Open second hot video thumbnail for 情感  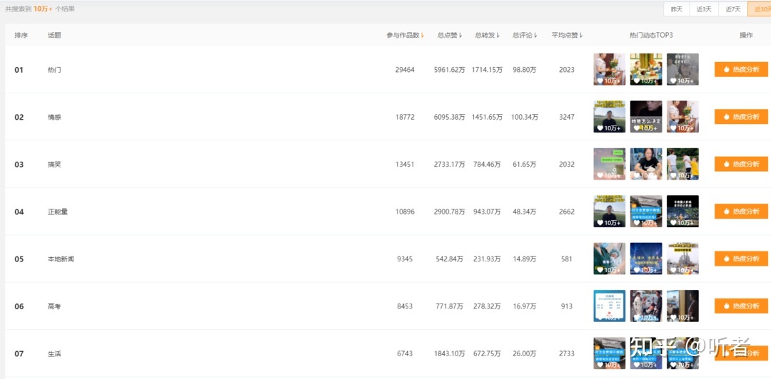[x=645, y=116]
